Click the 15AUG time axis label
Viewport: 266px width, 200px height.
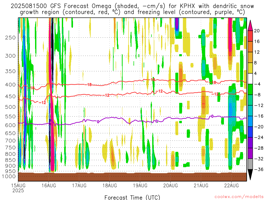coord(18,185)
